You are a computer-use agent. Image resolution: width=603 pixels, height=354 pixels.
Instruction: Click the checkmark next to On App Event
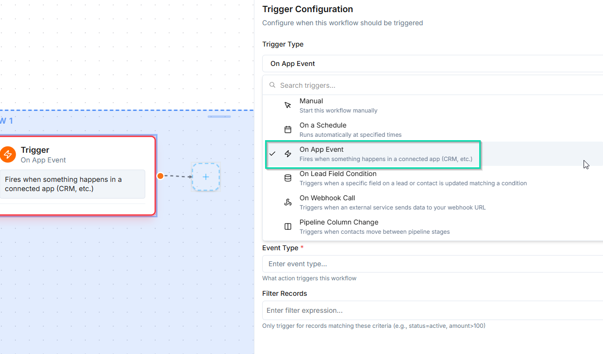tap(272, 154)
